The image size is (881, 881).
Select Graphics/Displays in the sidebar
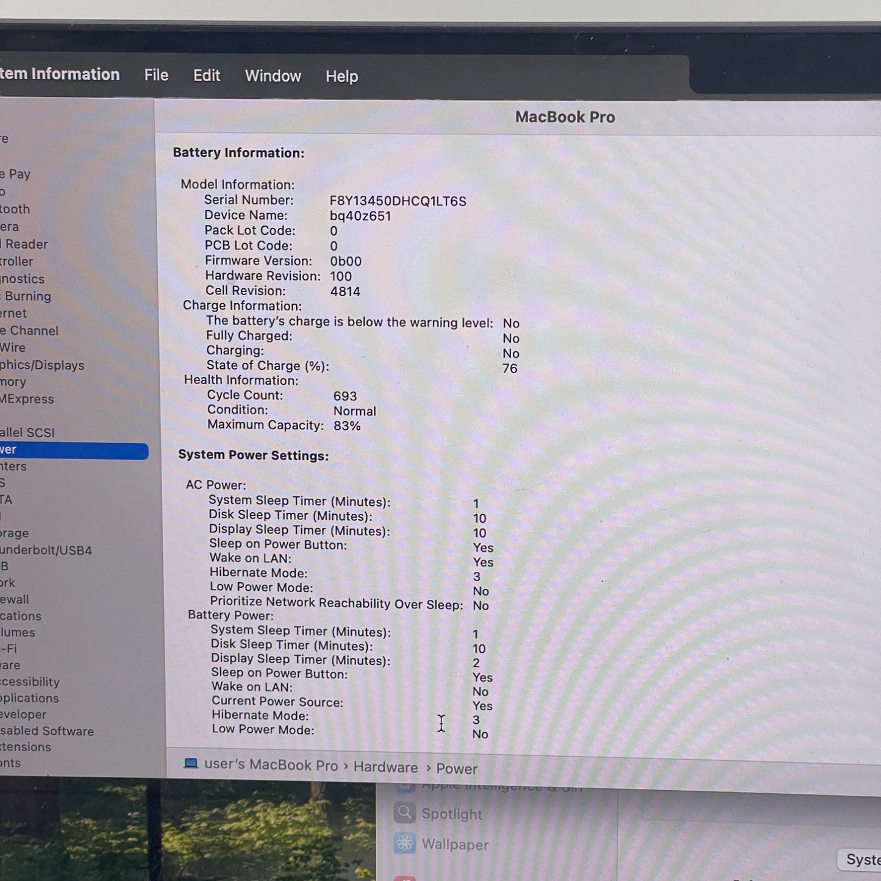(x=42, y=365)
